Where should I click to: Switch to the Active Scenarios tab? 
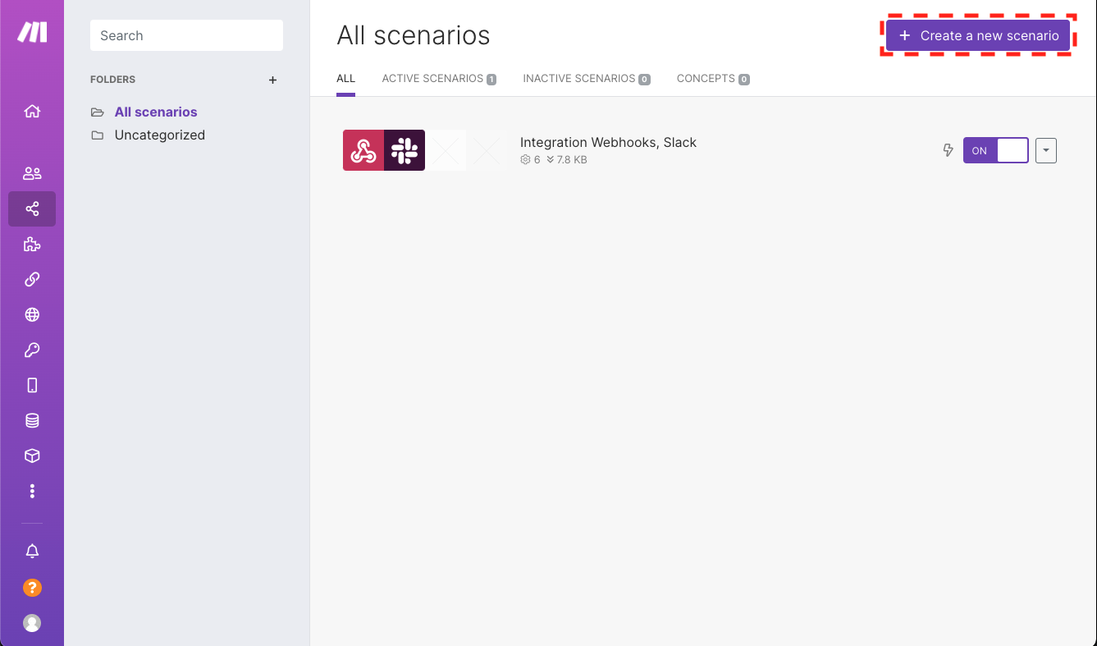[438, 79]
